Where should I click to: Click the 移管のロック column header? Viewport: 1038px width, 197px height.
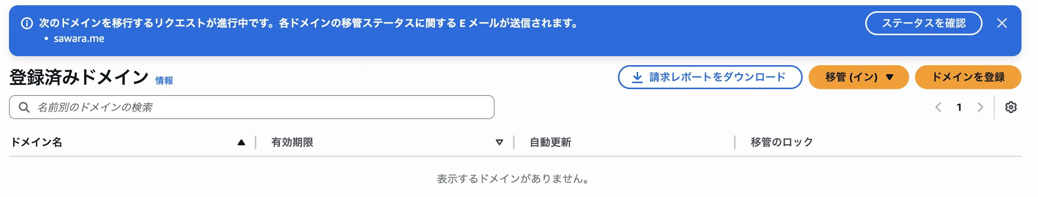tap(781, 142)
